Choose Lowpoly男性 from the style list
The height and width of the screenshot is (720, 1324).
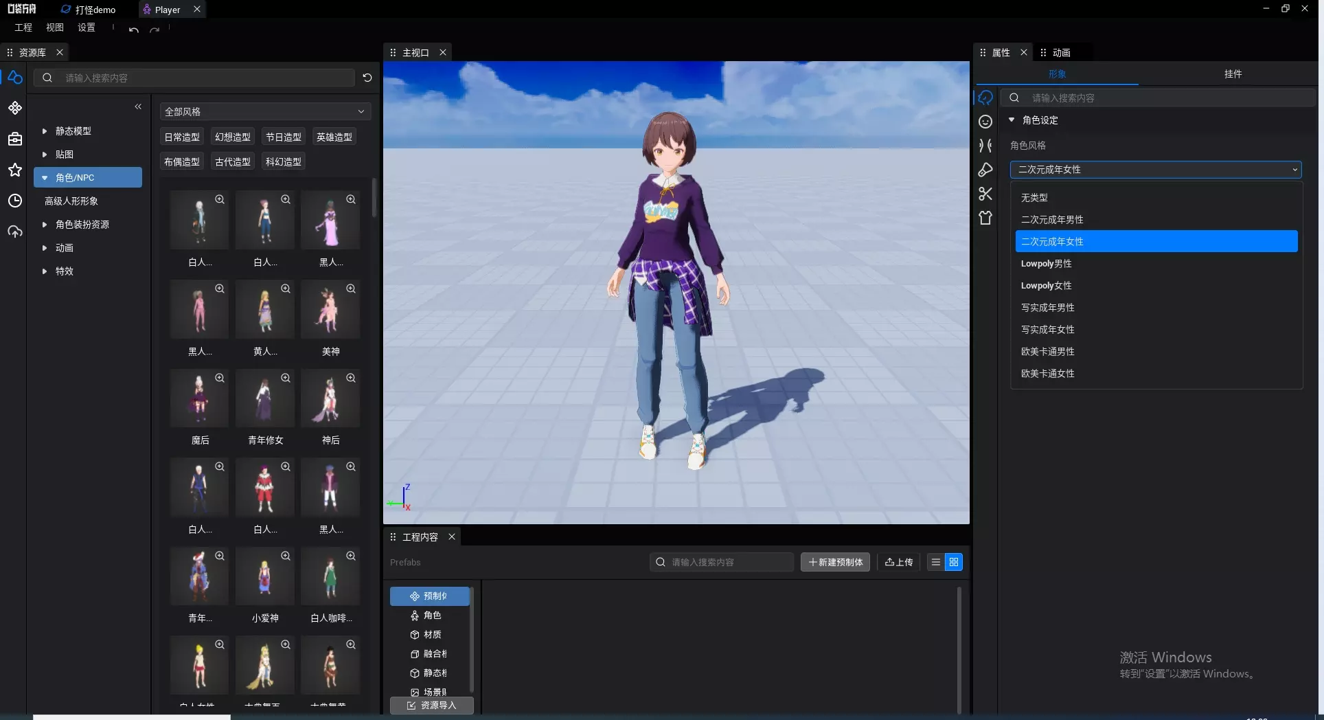1156,263
